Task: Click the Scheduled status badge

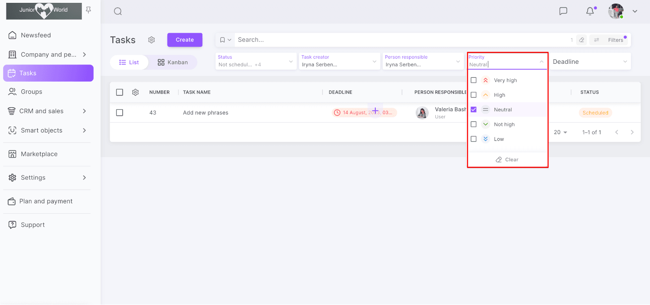Action: 595,113
